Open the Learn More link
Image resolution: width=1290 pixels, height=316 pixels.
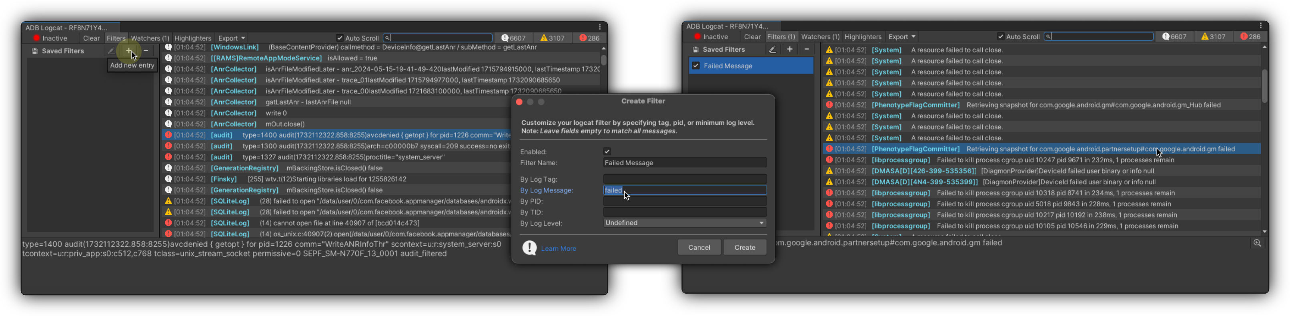558,248
